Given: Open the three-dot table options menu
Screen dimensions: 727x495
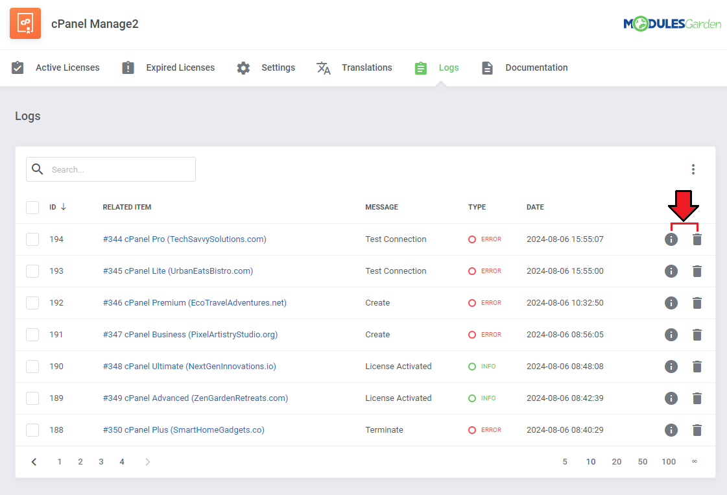Looking at the screenshot, I should pos(693,169).
